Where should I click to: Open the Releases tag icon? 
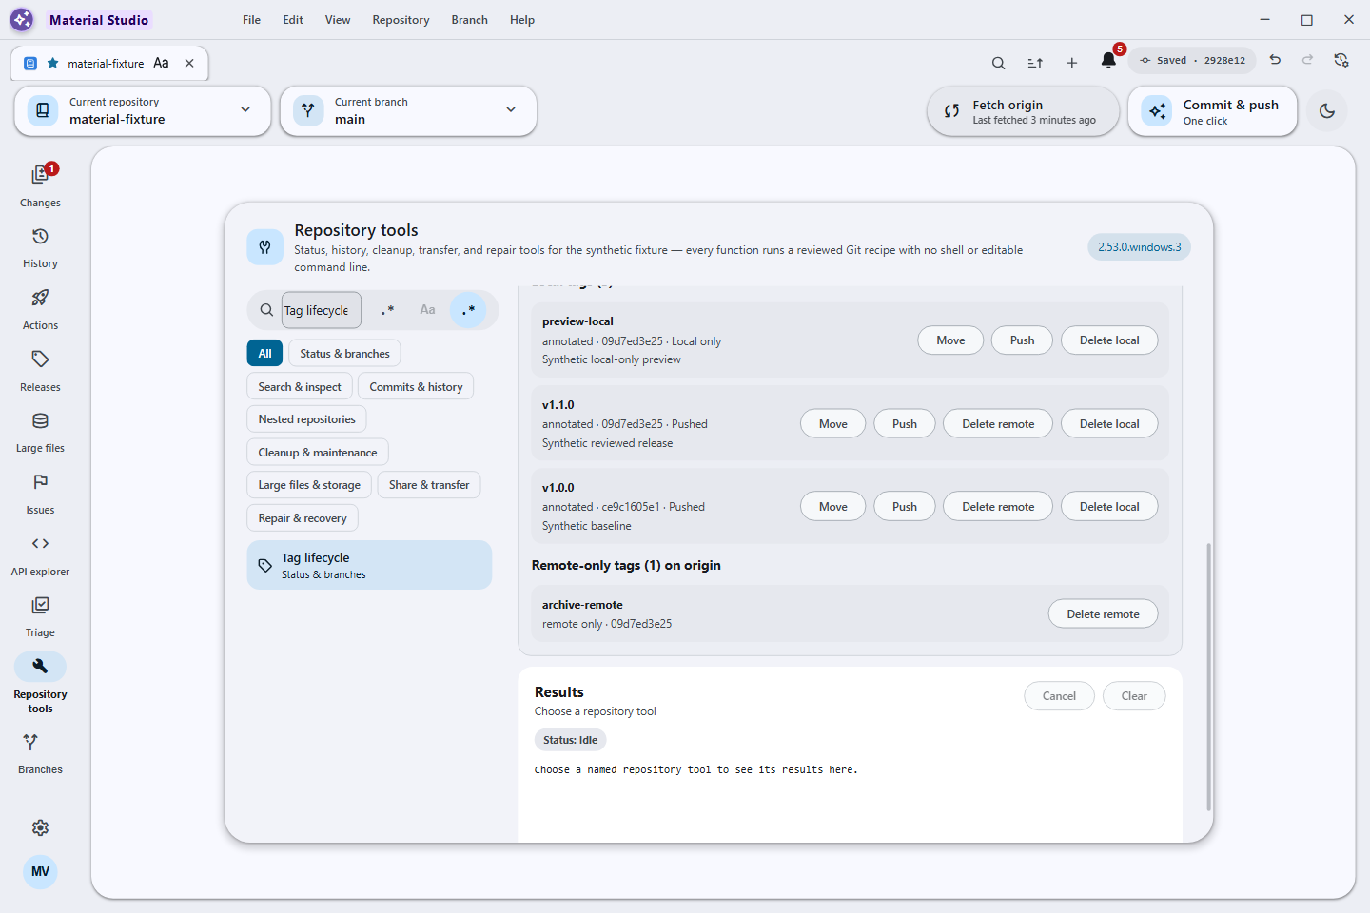pos(40,359)
